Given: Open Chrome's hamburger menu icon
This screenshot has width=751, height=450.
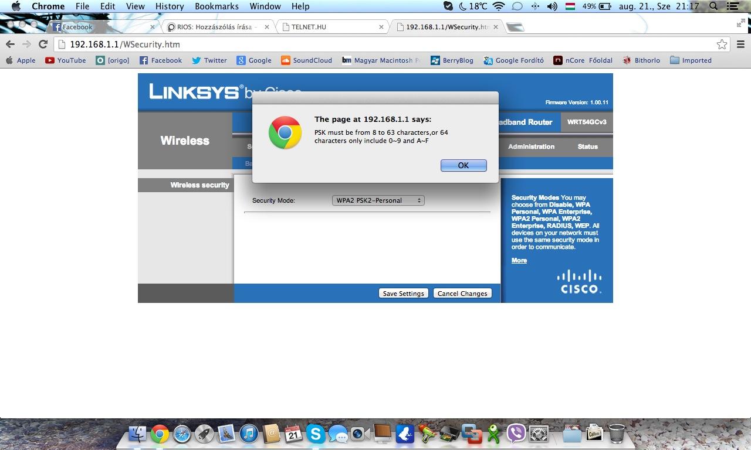Looking at the screenshot, I should pos(740,45).
